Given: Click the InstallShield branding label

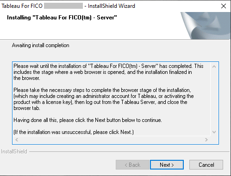Looking at the screenshot, I should click(14, 152).
